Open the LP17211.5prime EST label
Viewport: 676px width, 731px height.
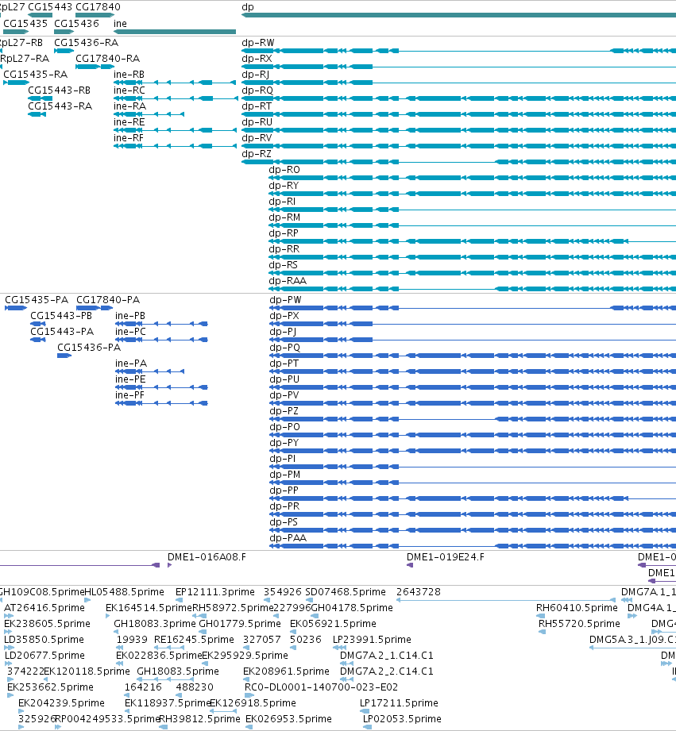pos(399,702)
